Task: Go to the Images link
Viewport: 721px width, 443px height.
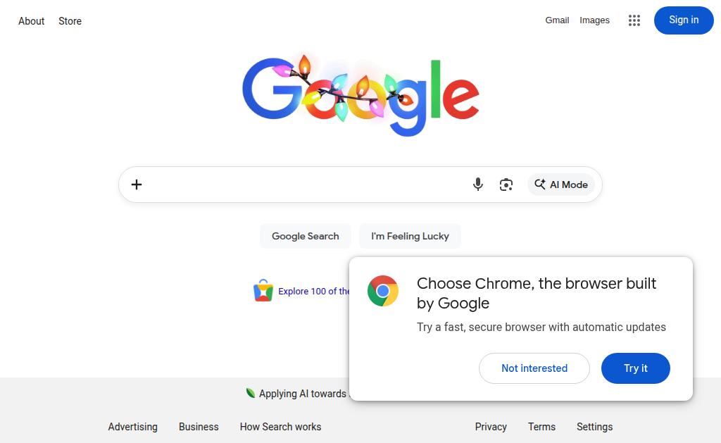Action: tap(594, 20)
